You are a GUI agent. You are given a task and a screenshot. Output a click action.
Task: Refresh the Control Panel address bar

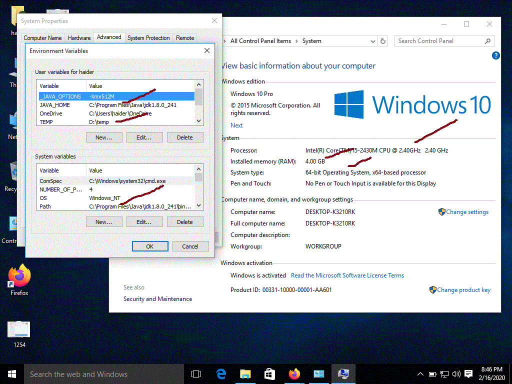point(383,41)
